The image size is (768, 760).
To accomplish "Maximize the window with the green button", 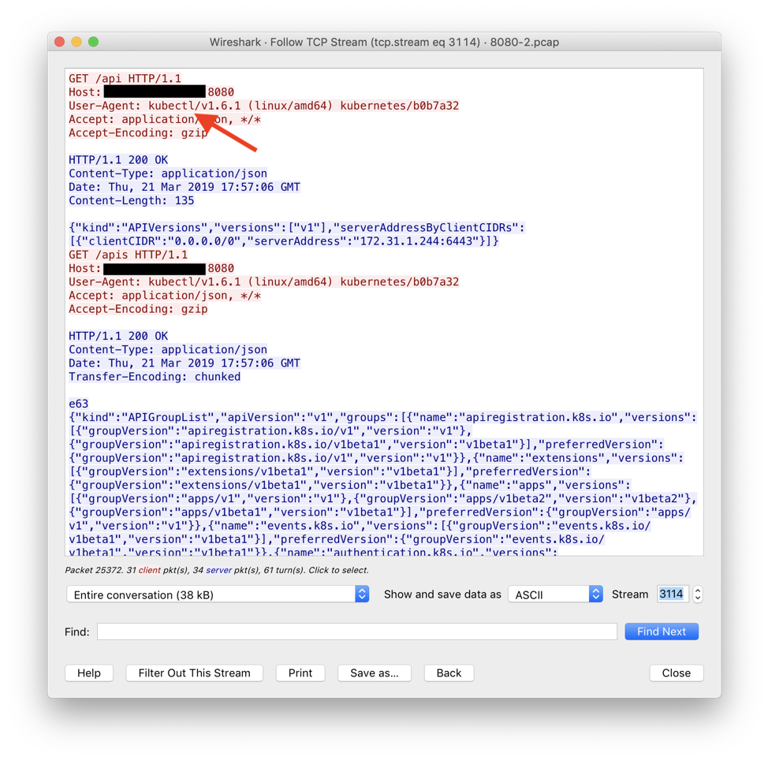I will (94, 42).
